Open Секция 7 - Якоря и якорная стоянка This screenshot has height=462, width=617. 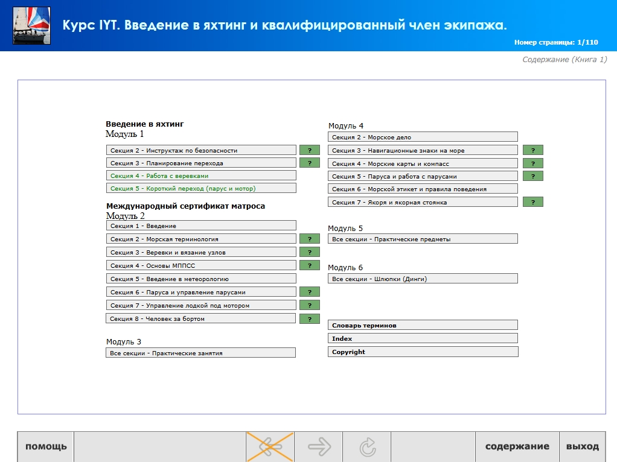pyautogui.click(x=423, y=202)
